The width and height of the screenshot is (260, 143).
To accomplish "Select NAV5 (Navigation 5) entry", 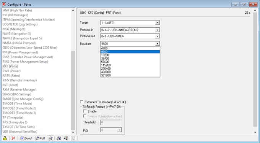I will (x=16, y=33).
